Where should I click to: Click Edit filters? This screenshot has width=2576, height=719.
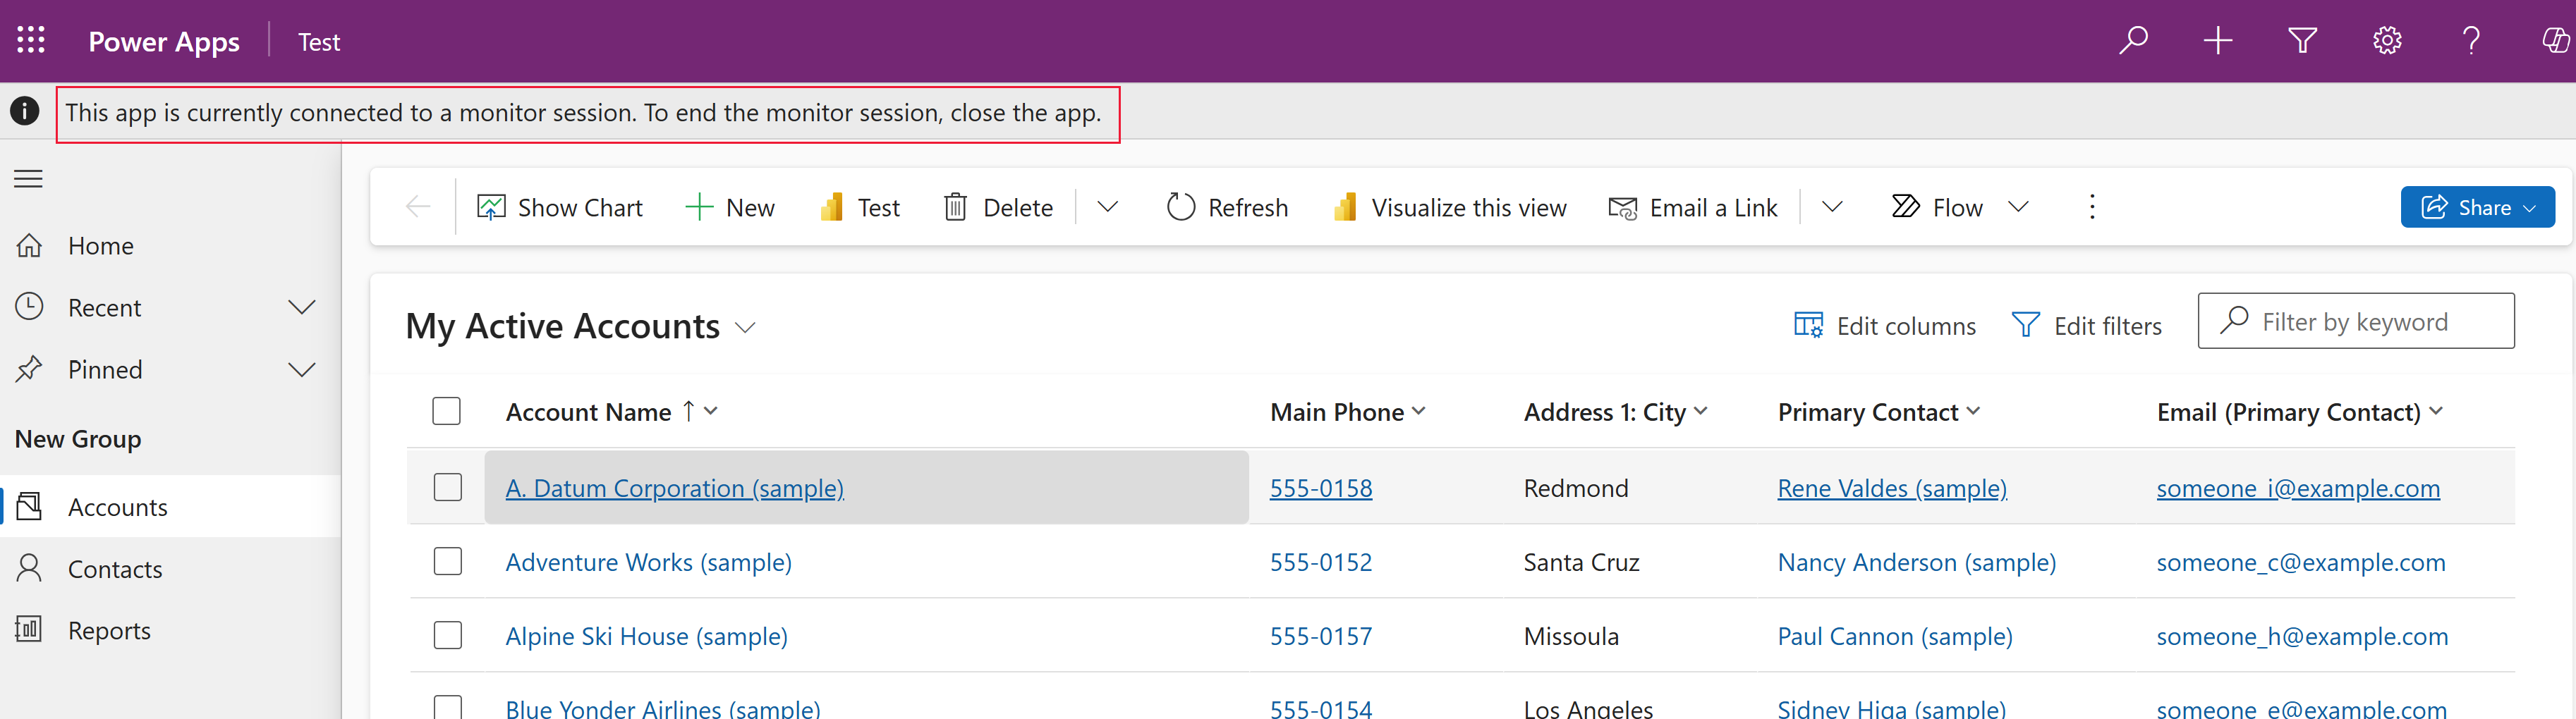[x=2086, y=326]
